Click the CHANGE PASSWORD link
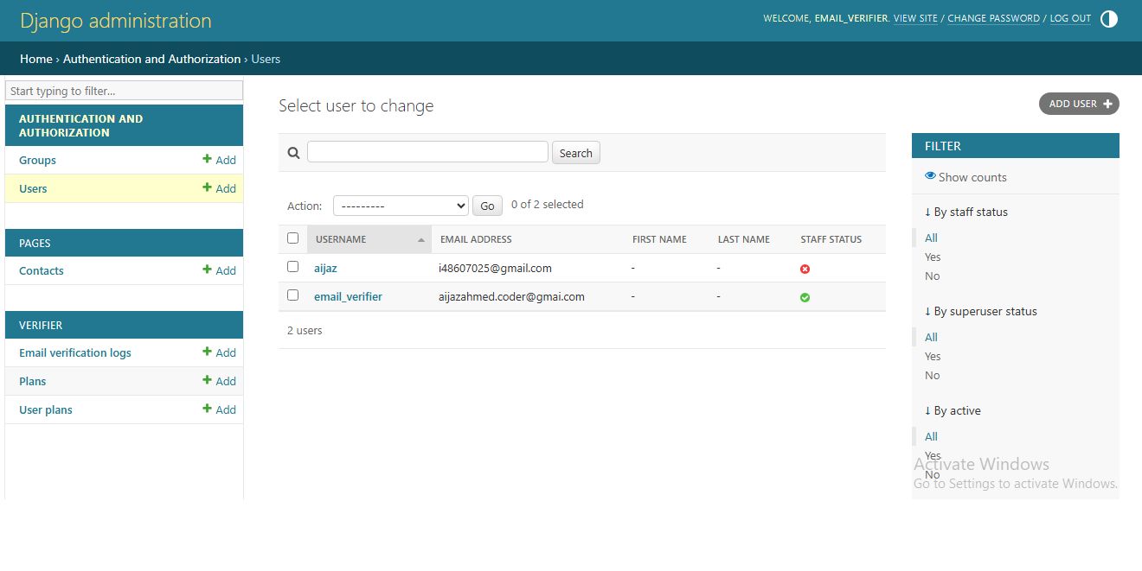 point(993,18)
